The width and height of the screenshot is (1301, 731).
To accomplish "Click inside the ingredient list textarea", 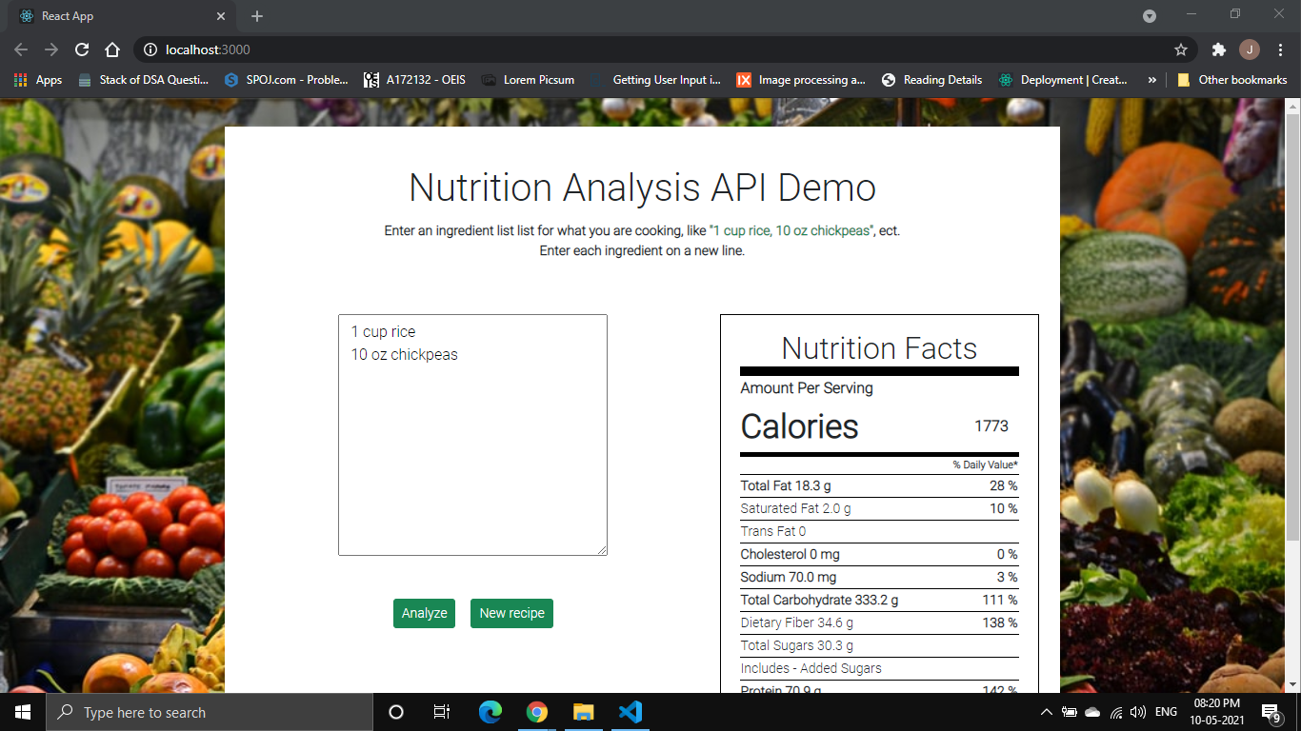I will coord(471,435).
